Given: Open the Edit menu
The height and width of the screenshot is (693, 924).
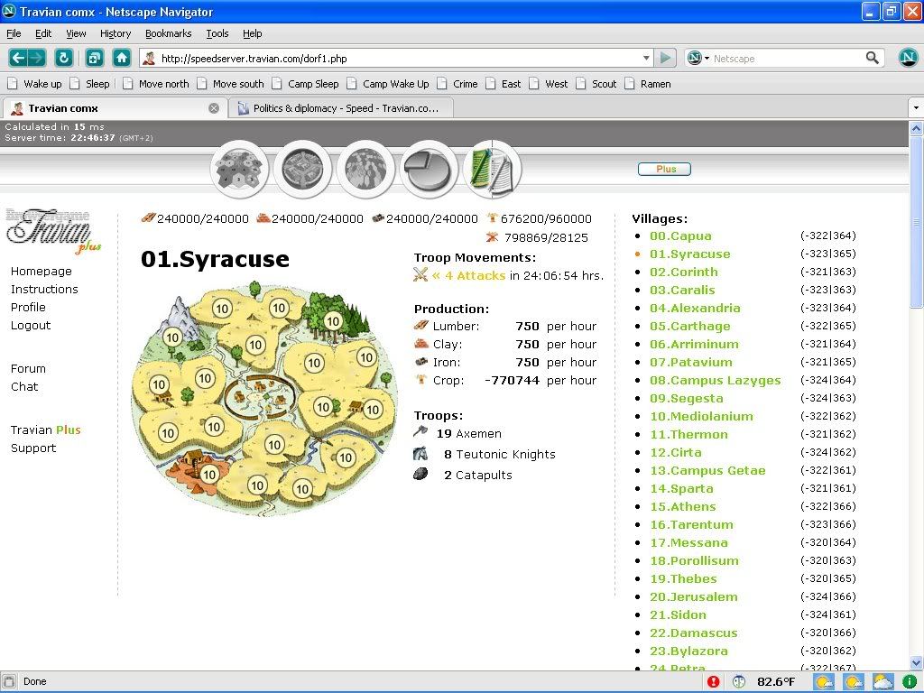Looking at the screenshot, I should pyautogui.click(x=43, y=33).
